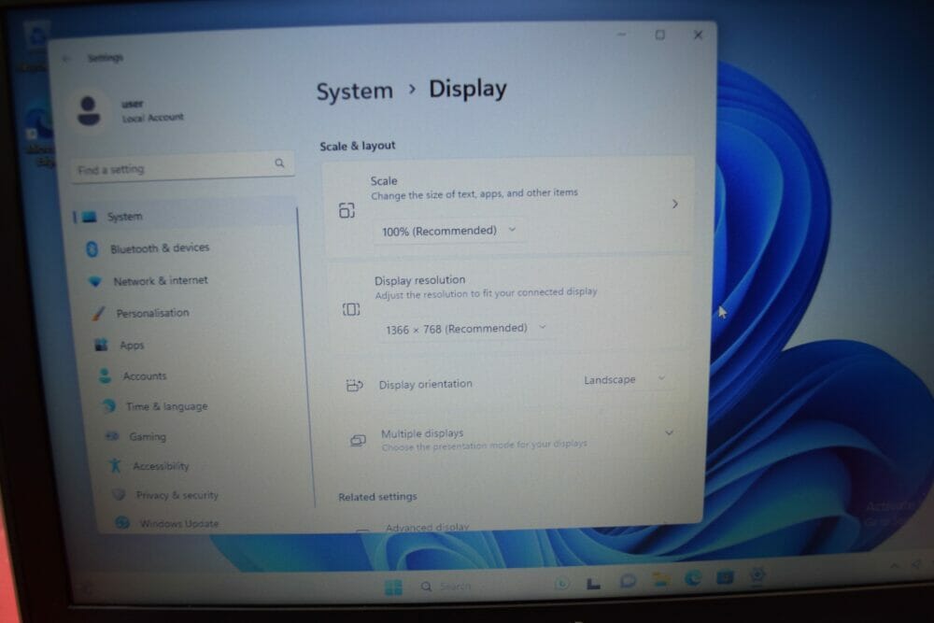Click the Scale setting icon
This screenshot has width=934, height=623.
click(347, 210)
